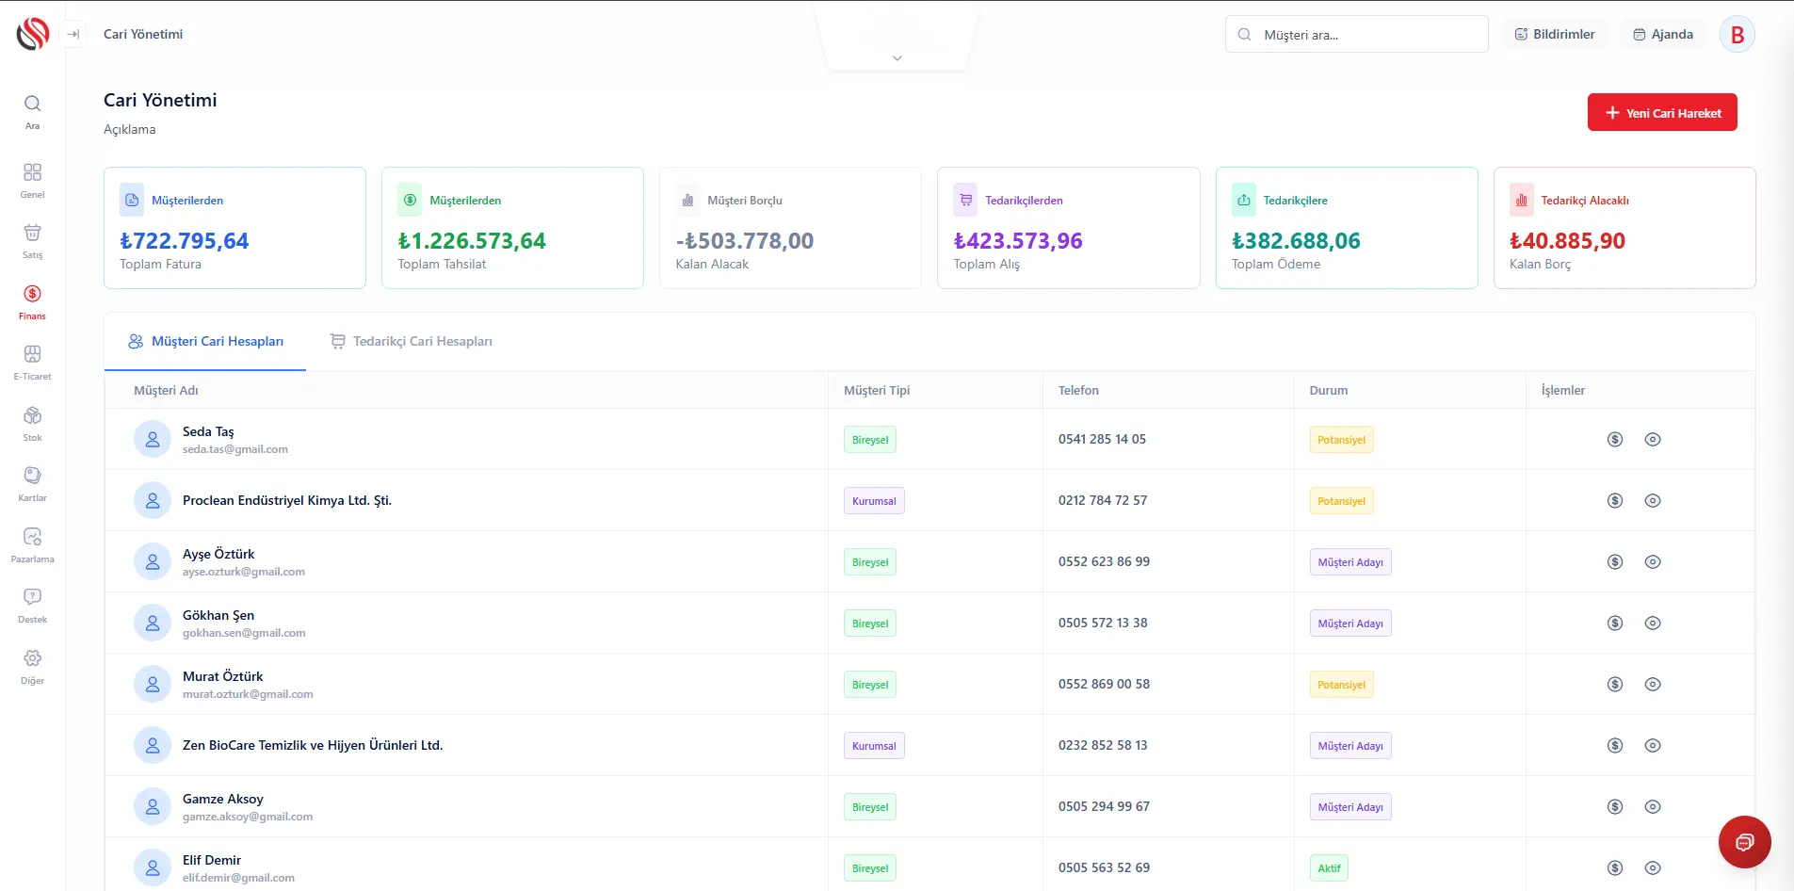Open the Kartlar sidebar icon
Viewport: 1794px width, 891px height.
(32, 483)
